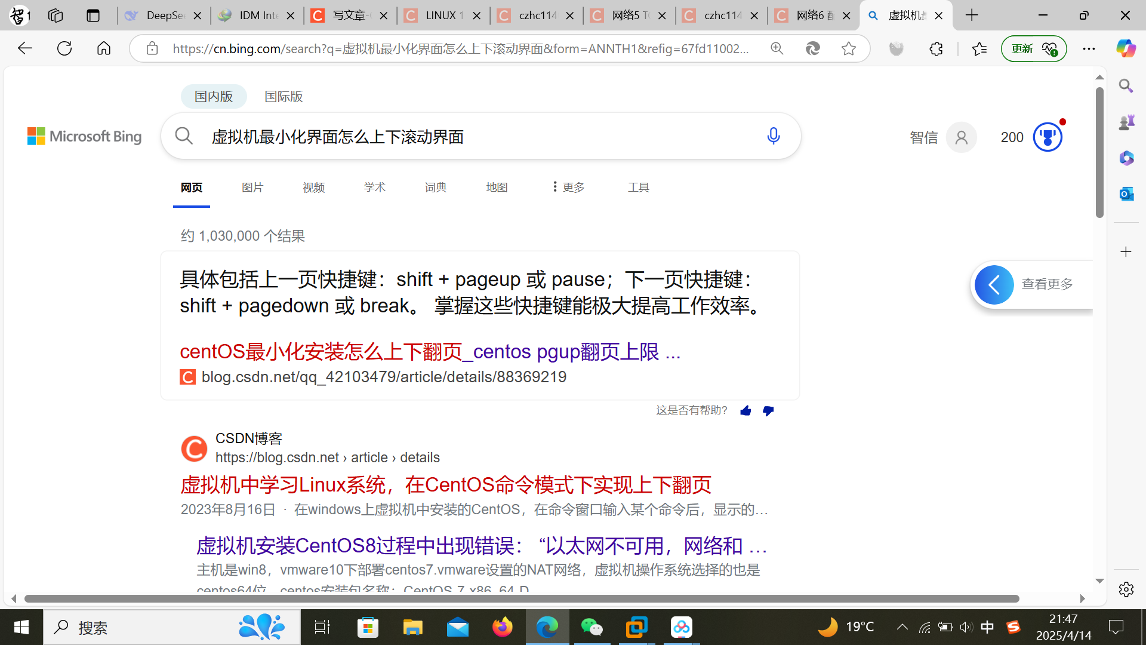Open the Outlook icon in the sidebar
This screenshot has width=1146, height=645.
(x=1126, y=193)
